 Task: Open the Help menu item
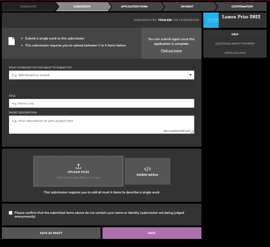[235, 34]
